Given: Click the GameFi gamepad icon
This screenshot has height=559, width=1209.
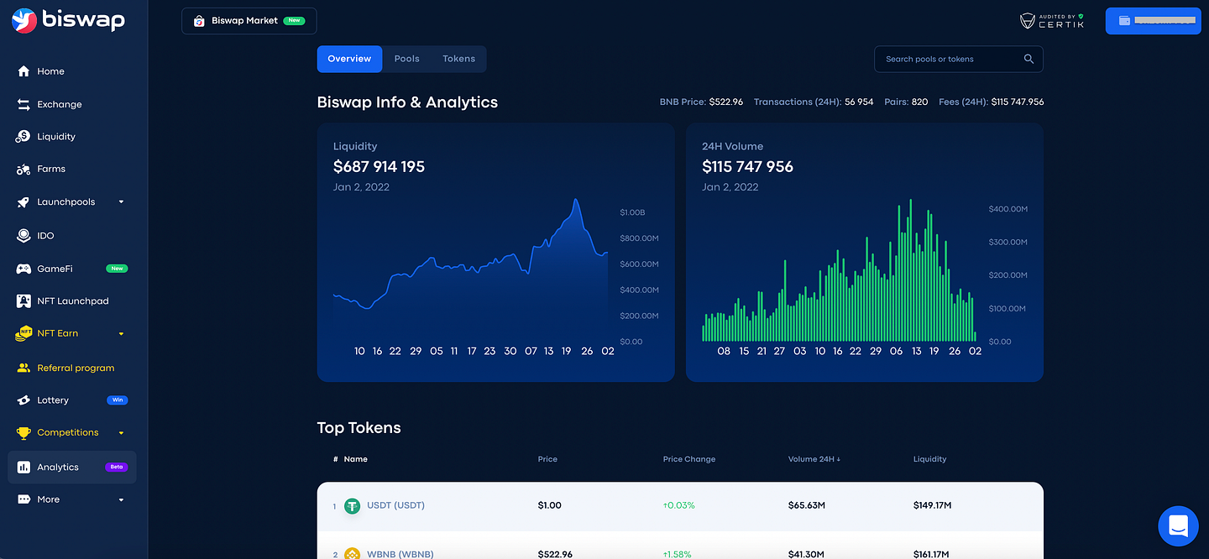Looking at the screenshot, I should (x=24, y=269).
